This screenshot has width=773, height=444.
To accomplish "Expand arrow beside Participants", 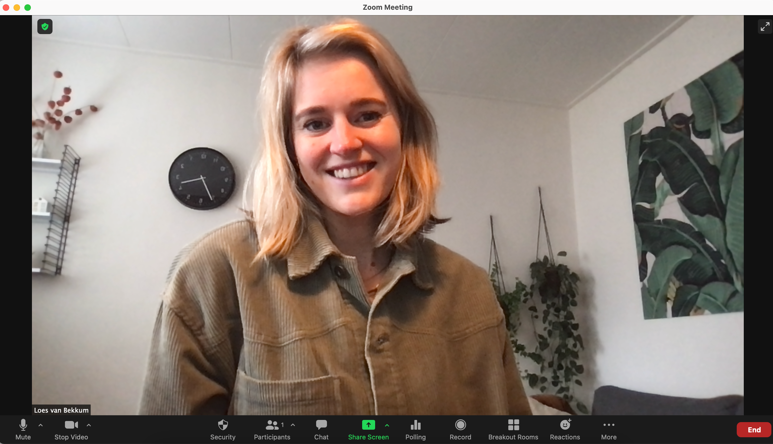I will [293, 425].
